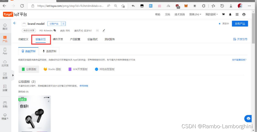Open 采购 purchasing in sidebar
This screenshot has height=132, width=257.
5,104
